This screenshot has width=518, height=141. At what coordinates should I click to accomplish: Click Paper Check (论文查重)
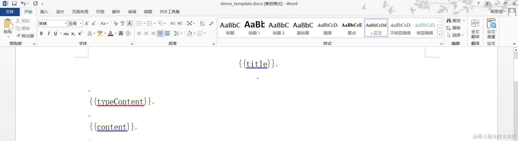click(491, 29)
